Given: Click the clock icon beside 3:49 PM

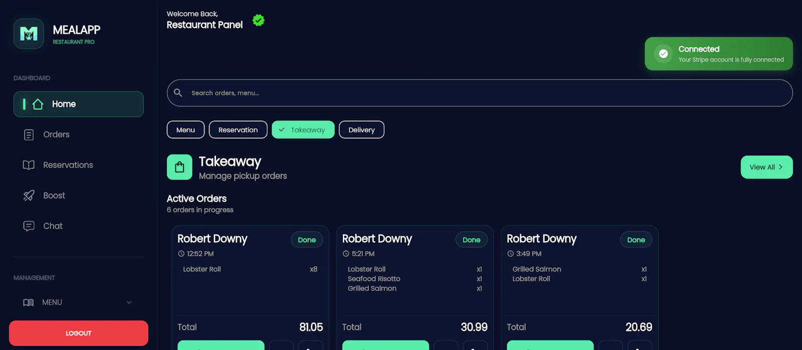Looking at the screenshot, I should pyautogui.click(x=511, y=254).
